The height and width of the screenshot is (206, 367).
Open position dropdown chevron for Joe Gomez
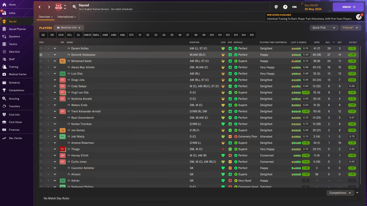(x=55, y=130)
